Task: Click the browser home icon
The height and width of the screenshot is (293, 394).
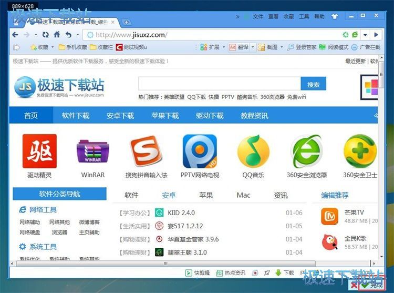Action: [x=57, y=35]
